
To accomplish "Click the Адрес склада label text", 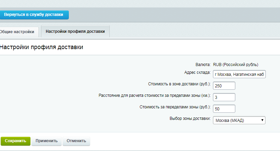I will pyautogui.click(x=197, y=72).
